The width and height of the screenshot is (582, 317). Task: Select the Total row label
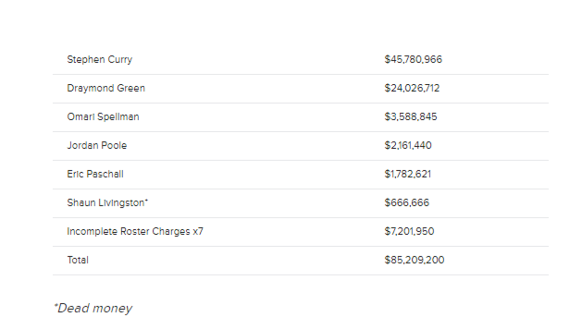(x=78, y=260)
